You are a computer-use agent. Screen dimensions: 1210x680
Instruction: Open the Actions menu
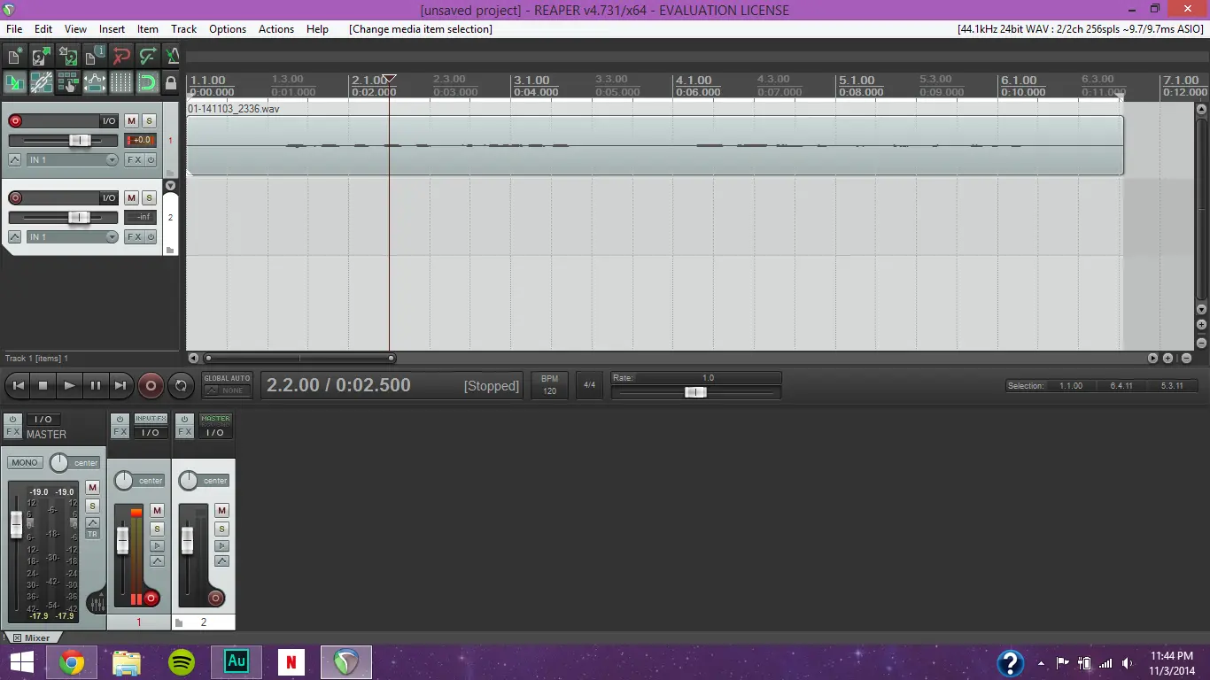[276, 29]
